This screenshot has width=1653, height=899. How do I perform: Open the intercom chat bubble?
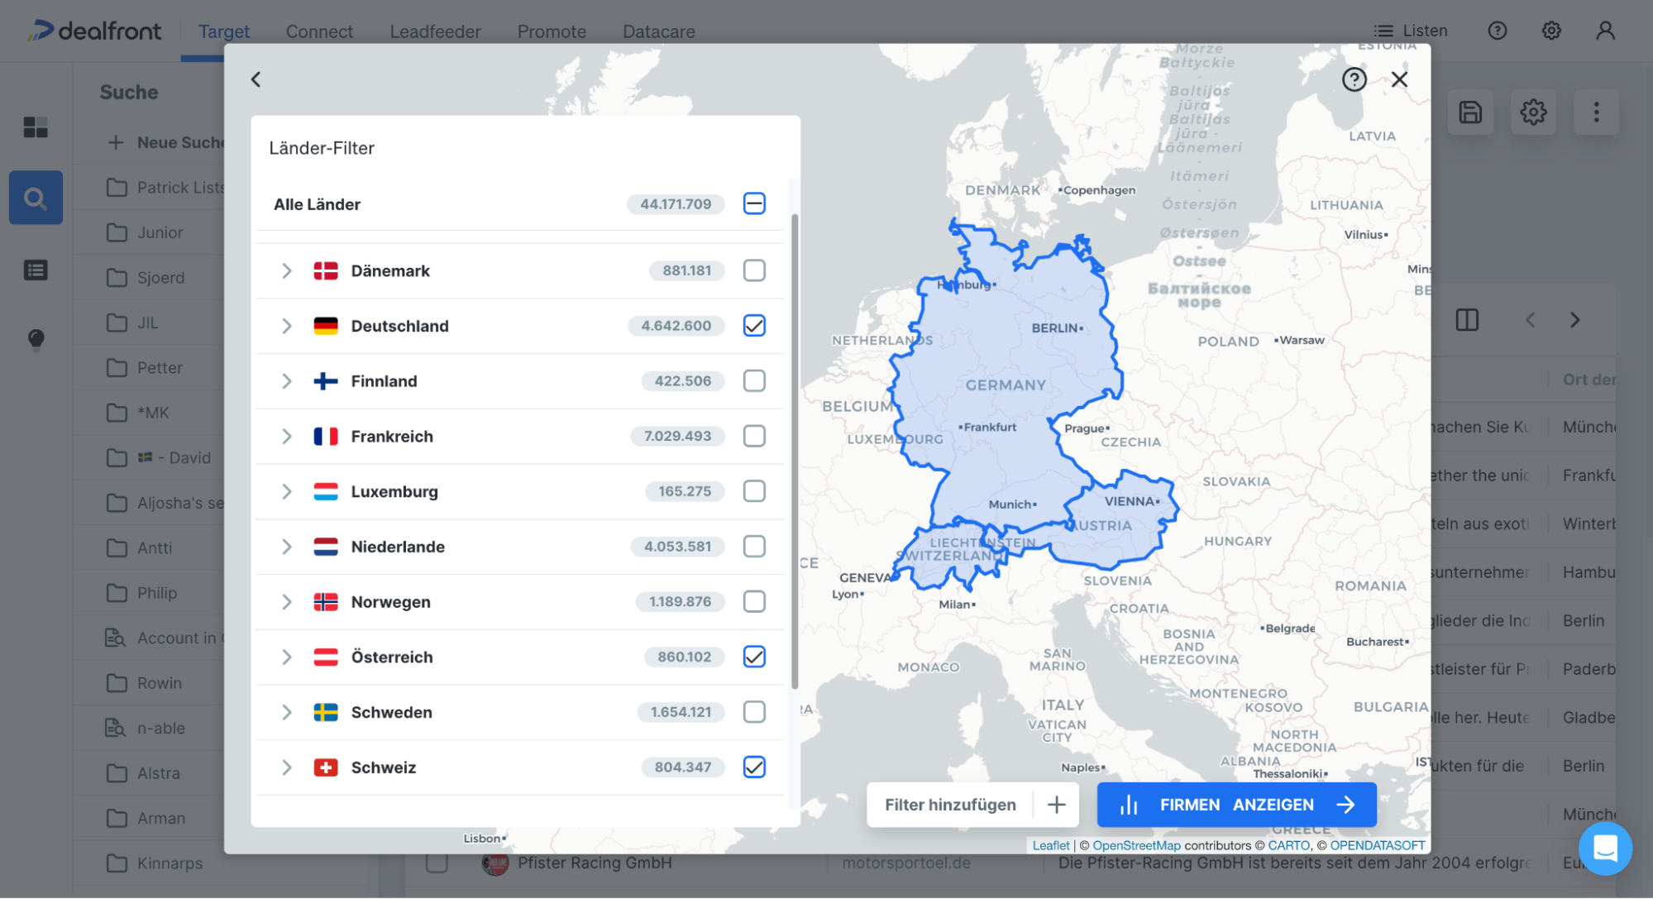click(1605, 848)
